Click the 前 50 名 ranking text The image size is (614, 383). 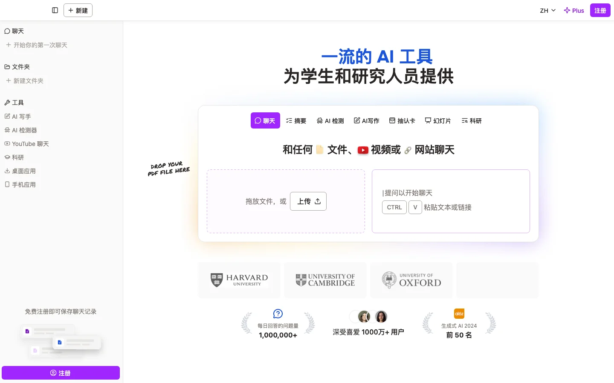click(x=459, y=335)
